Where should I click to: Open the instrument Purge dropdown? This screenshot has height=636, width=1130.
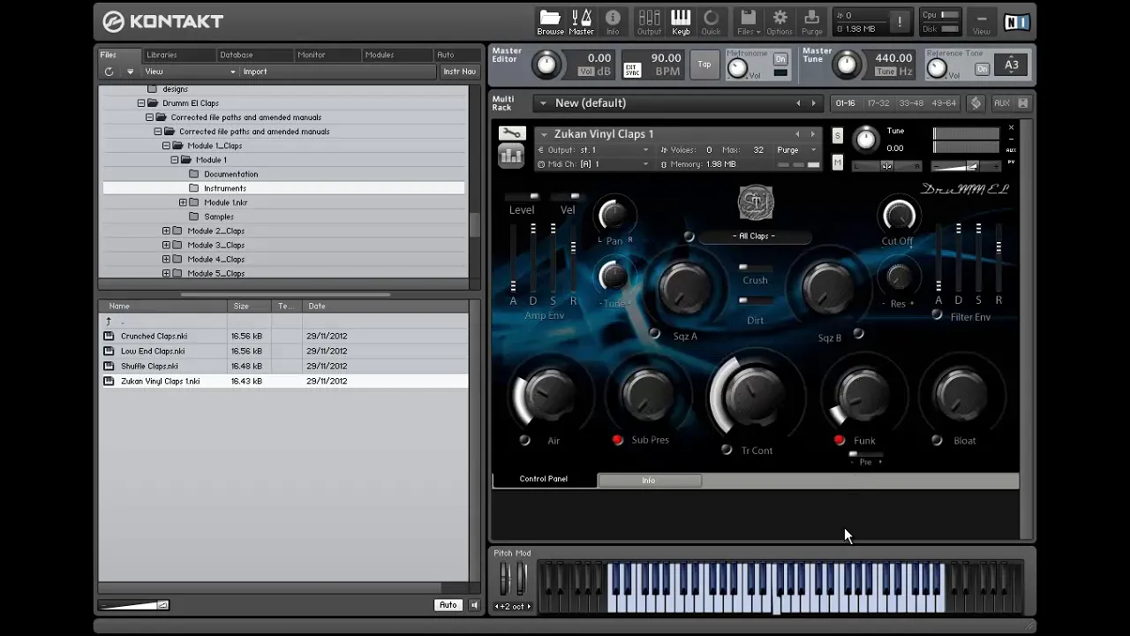pyautogui.click(x=797, y=150)
